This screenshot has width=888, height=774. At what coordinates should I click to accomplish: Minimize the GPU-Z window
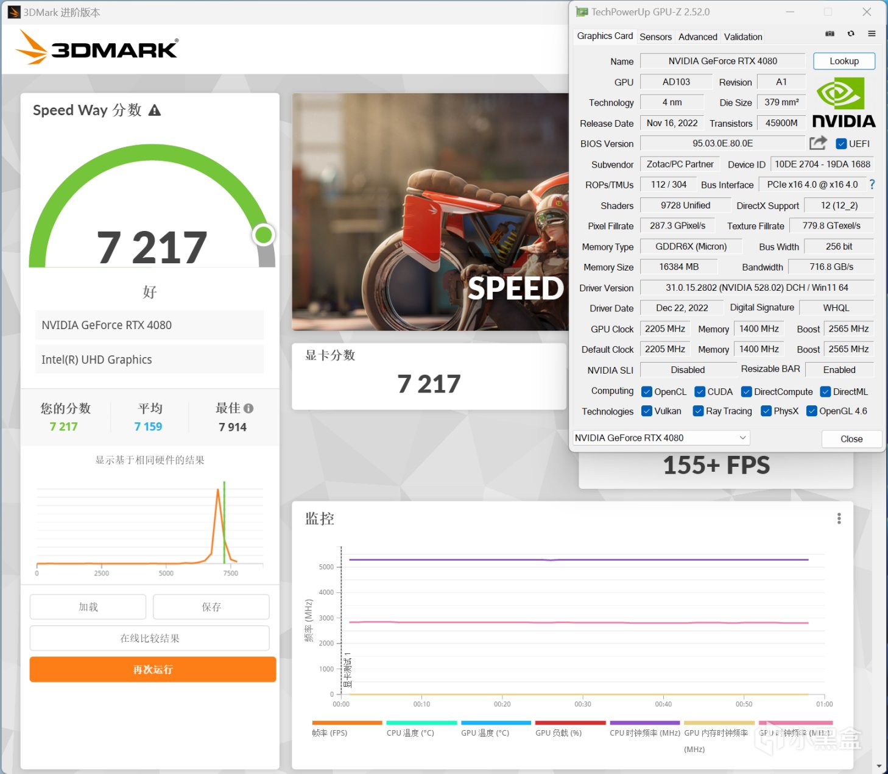click(790, 12)
